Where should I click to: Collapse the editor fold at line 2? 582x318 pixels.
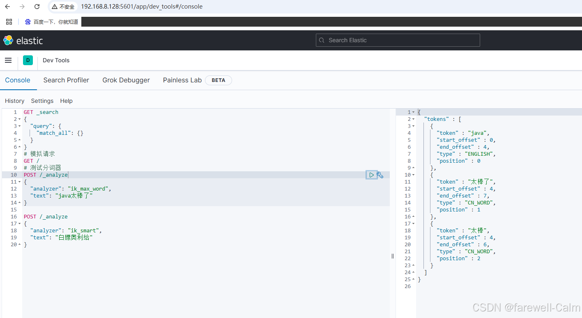click(x=19, y=119)
